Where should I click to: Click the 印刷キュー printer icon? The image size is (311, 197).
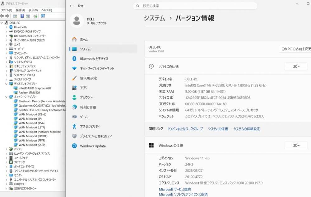(x=11, y=184)
